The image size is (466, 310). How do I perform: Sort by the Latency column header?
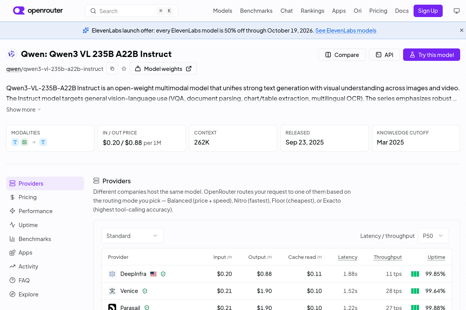coord(348,257)
